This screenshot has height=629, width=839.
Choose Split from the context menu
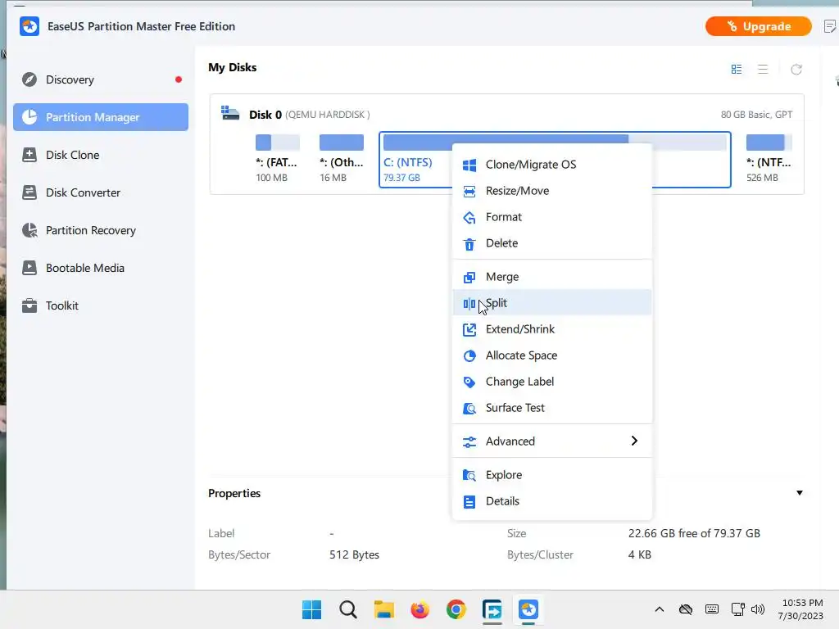click(x=552, y=303)
